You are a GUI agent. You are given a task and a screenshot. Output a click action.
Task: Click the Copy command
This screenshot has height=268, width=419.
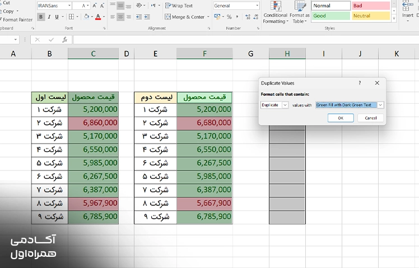tap(8, 11)
